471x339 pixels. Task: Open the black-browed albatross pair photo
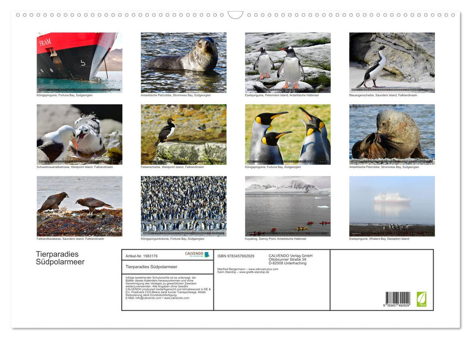tap(80, 134)
